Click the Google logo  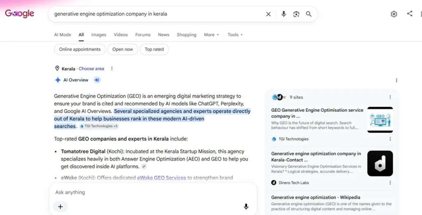(20, 14)
